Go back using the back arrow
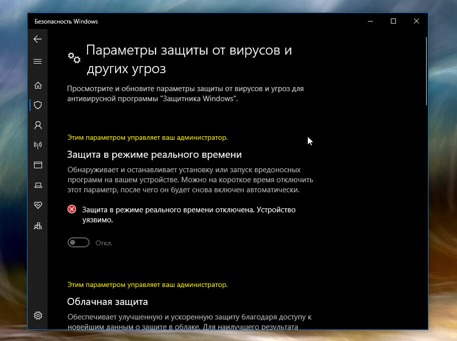 click(x=38, y=39)
